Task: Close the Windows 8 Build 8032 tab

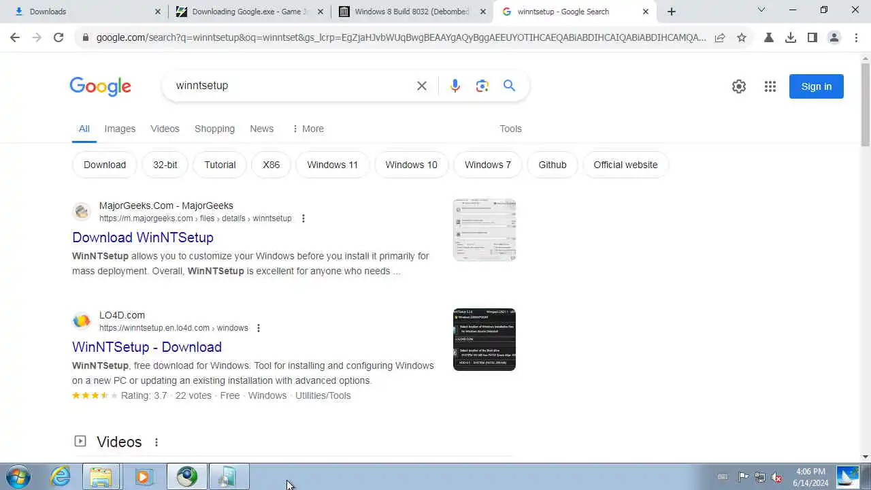Action: click(483, 12)
